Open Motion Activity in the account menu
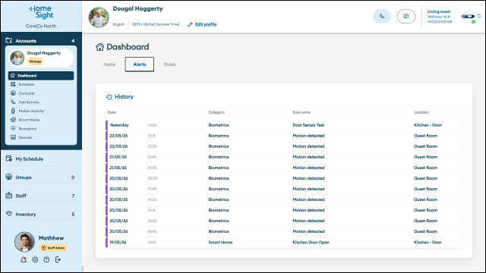Image resolution: width=486 pixels, height=273 pixels. tap(31, 111)
